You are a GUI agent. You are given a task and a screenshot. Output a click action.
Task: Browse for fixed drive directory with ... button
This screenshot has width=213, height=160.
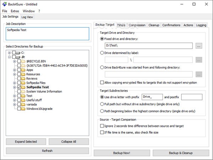pos(199,46)
